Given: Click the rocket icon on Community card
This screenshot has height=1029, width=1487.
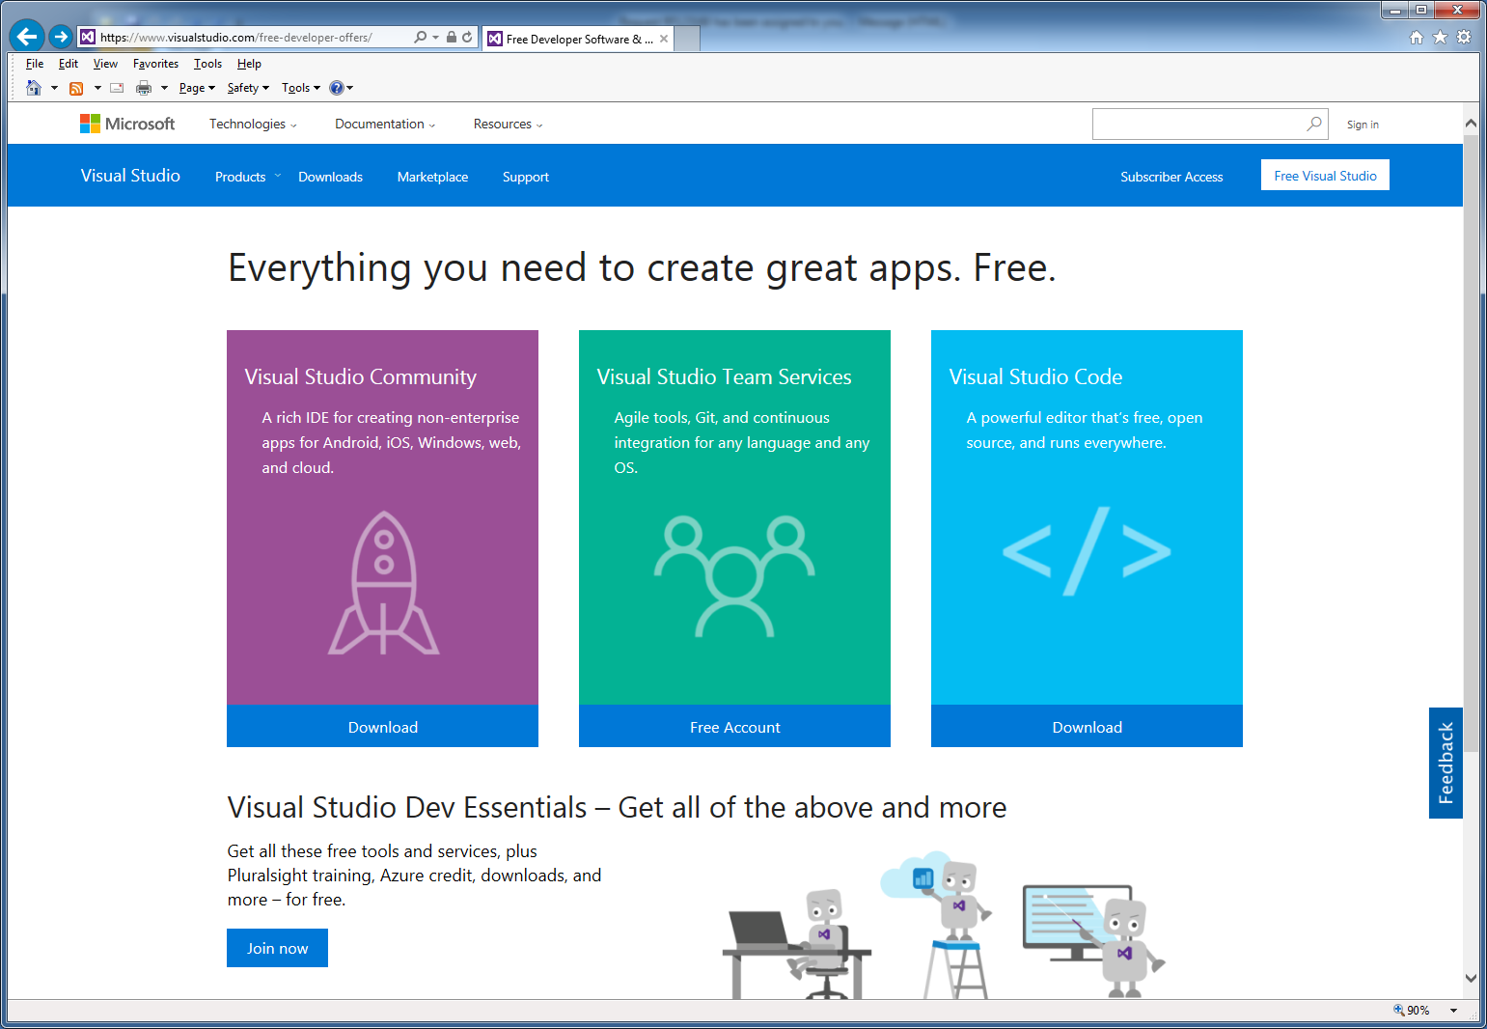Looking at the screenshot, I should pos(384,583).
